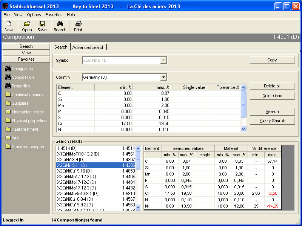The height and width of the screenshot is (226, 302).
Task: Save using the floppy disk icon
Action: coord(42,24)
